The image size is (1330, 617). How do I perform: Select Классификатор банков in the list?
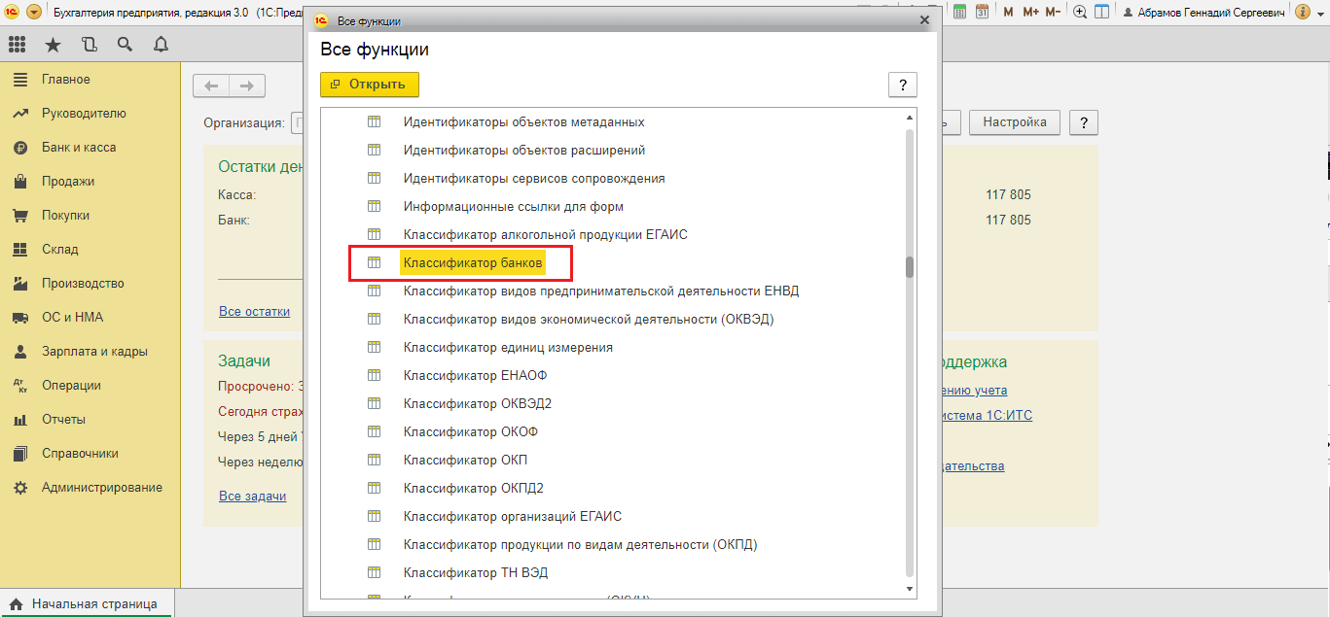[x=473, y=263]
